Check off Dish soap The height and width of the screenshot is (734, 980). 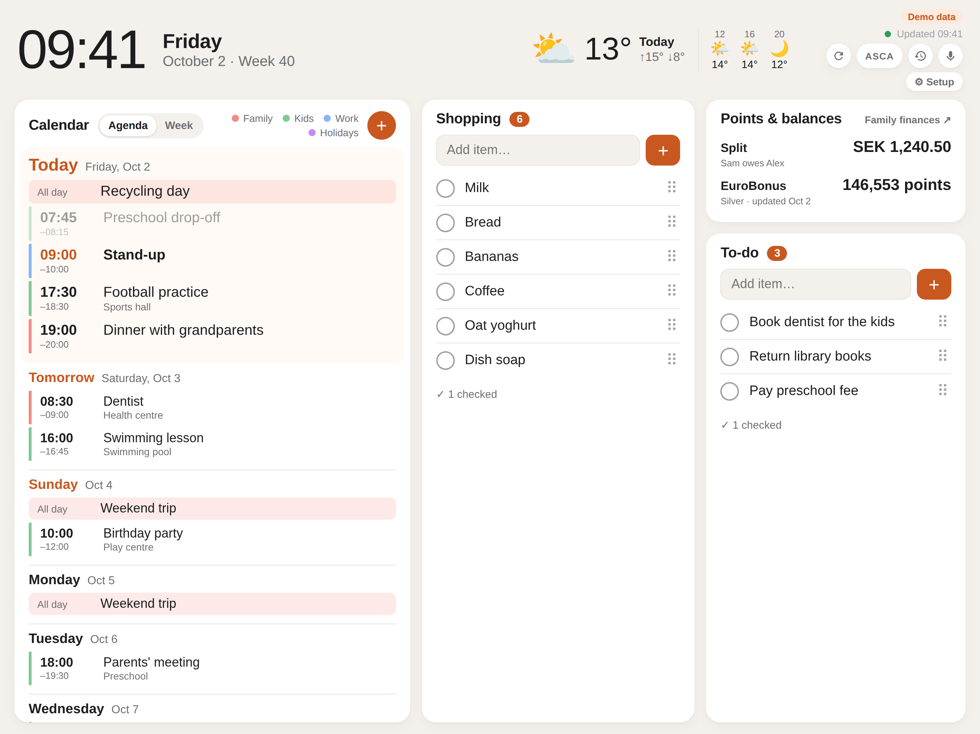click(445, 360)
